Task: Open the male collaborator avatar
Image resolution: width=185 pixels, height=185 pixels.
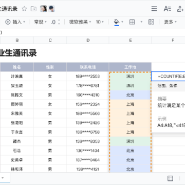Action: [51, 9]
